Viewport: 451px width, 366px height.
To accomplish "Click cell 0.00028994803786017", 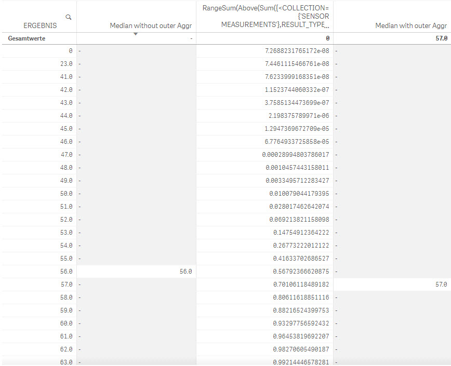I will (x=296, y=155).
